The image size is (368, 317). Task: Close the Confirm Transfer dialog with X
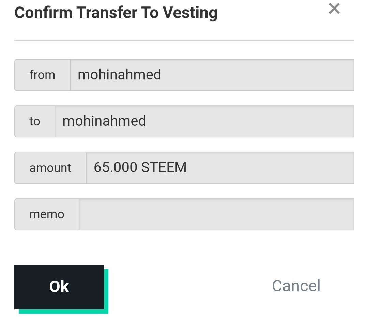334,9
